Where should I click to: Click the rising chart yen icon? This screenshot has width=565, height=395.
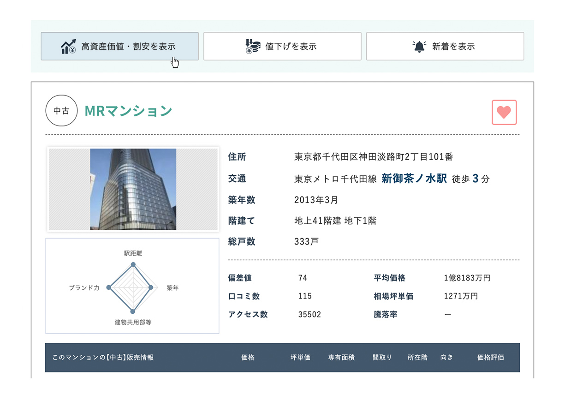(68, 47)
